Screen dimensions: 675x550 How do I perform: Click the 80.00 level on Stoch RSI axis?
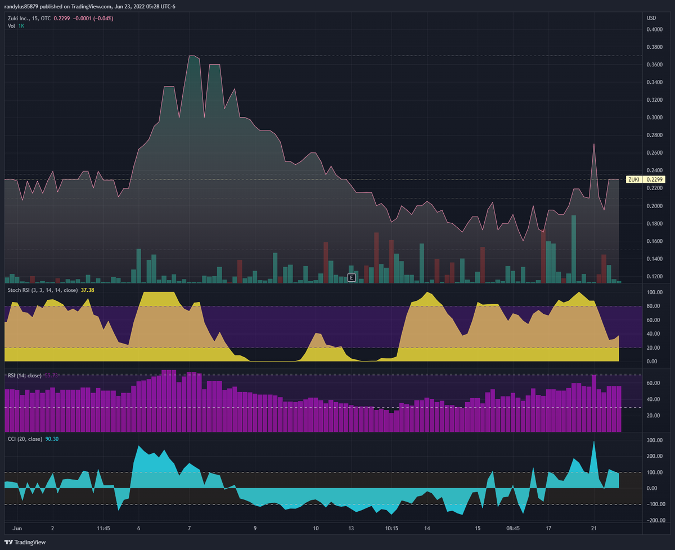tap(654, 306)
